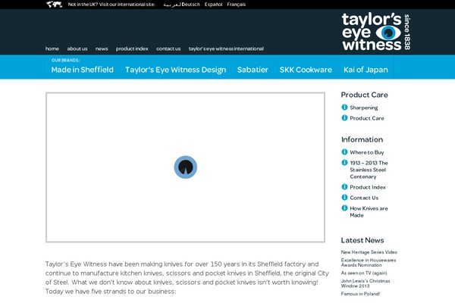Screen dimensions: 455x303
Task: Open the Contact Us sidebar link
Action: click(x=364, y=198)
